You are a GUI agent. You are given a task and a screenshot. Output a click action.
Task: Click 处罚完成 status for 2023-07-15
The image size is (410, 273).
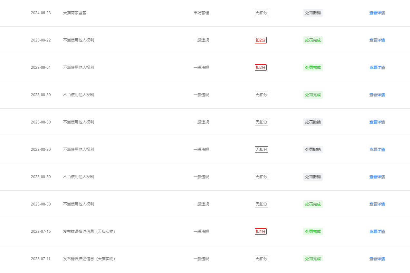(x=313, y=232)
